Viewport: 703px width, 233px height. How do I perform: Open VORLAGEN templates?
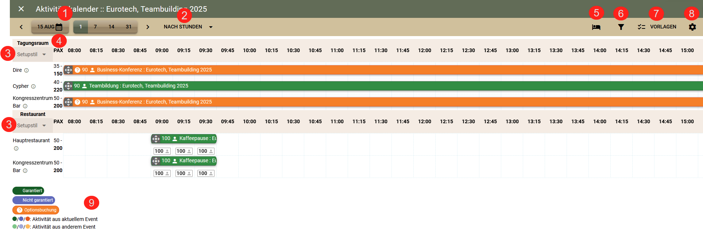pyautogui.click(x=657, y=27)
